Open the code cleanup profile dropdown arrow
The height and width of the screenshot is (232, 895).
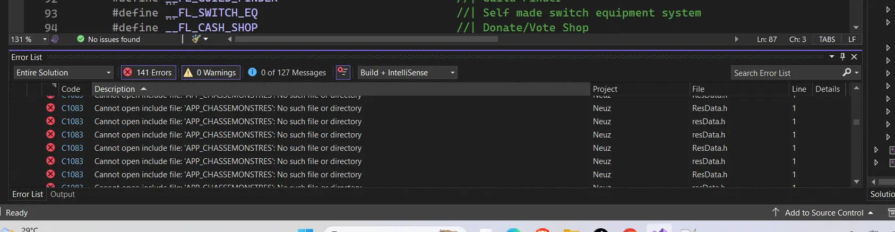pyautogui.click(x=206, y=39)
